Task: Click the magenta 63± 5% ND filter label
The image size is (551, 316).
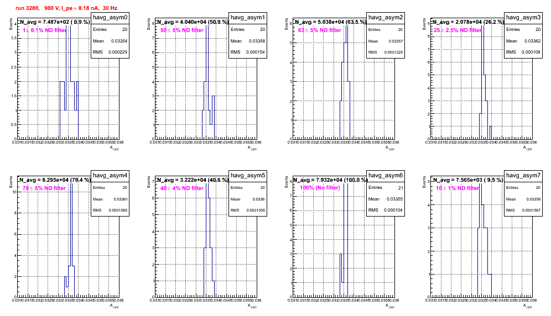Action: click(x=320, y=30)
